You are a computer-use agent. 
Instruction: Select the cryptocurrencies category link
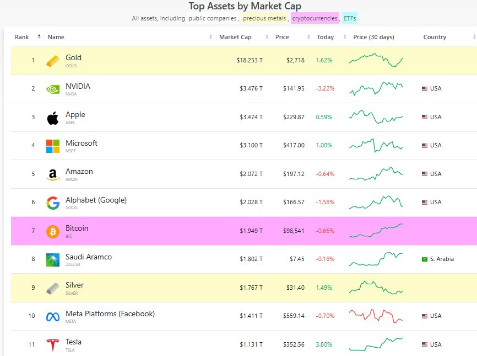pos(315,18)
